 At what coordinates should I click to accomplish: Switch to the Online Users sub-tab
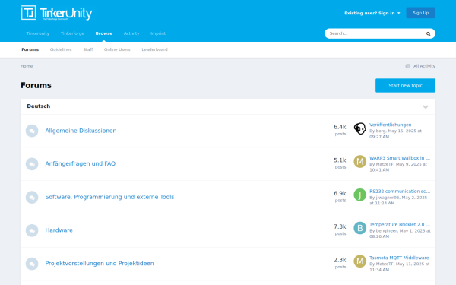pos(117,49)
